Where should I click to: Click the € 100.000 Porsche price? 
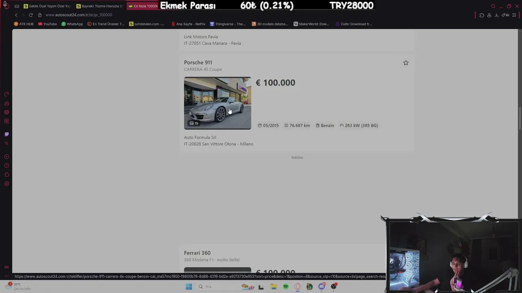click(x=275, y=83)
